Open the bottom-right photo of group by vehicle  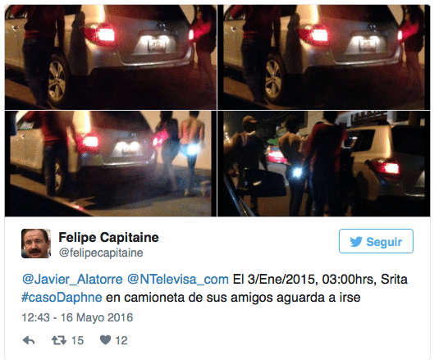pyautogui.click(x=324, y=163)
